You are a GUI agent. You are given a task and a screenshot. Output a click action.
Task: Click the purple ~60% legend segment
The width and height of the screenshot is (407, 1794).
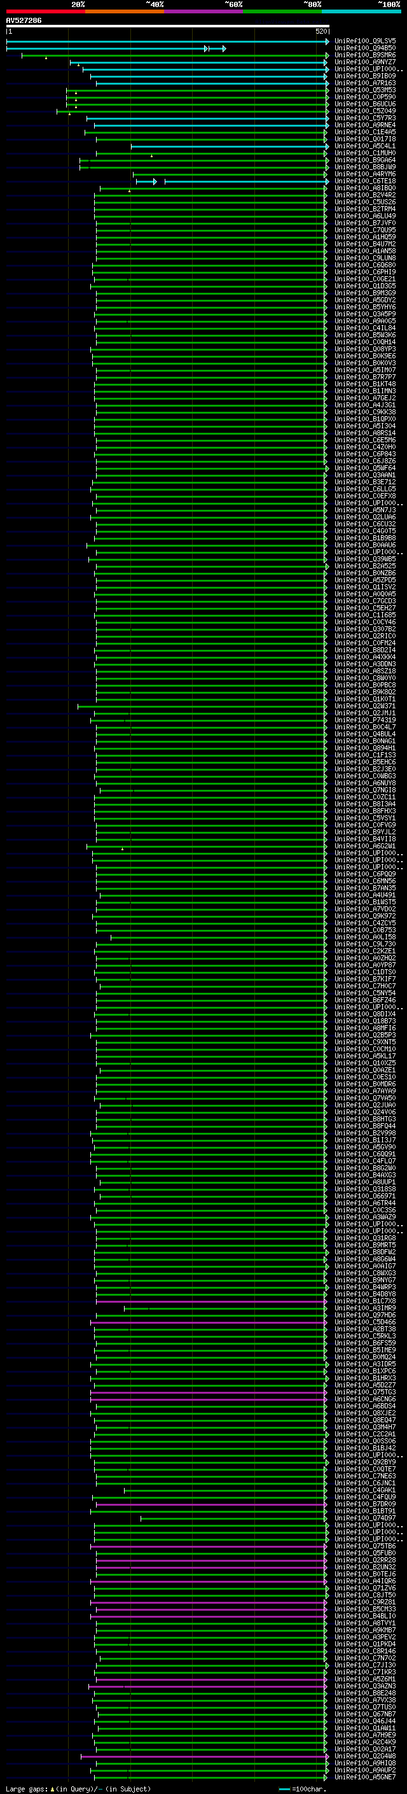click(x=203, y=11)
